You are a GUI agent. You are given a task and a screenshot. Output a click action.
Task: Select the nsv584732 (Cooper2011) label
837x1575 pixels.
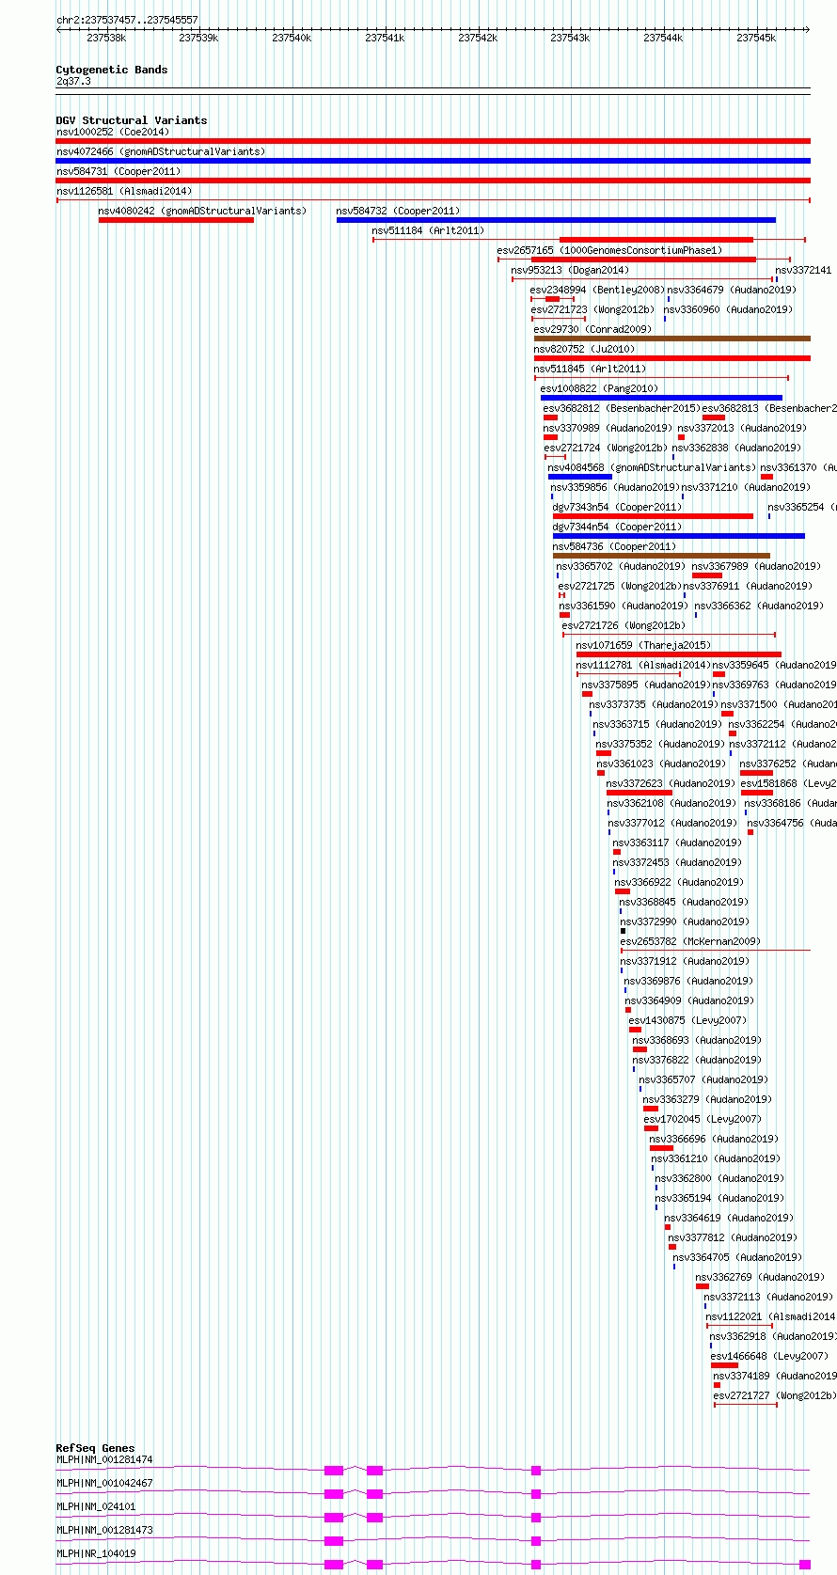(399, 211)
